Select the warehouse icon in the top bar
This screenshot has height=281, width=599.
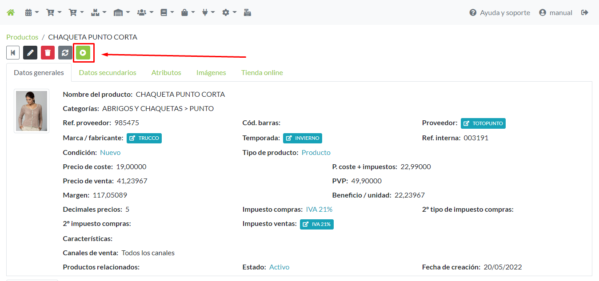click(x=119, y=12)
